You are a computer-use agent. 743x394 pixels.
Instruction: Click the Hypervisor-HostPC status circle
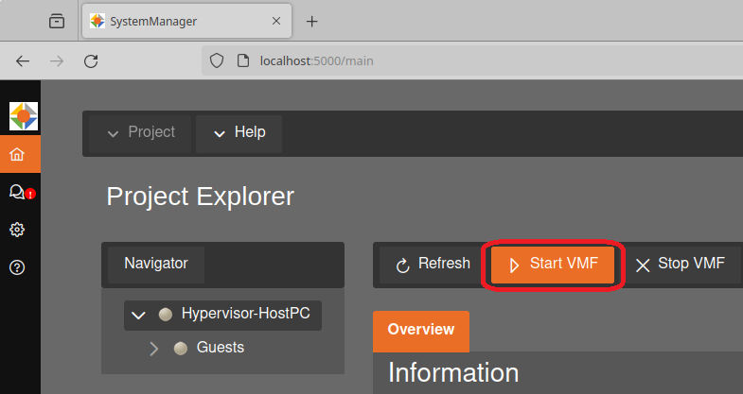[166, 314]
